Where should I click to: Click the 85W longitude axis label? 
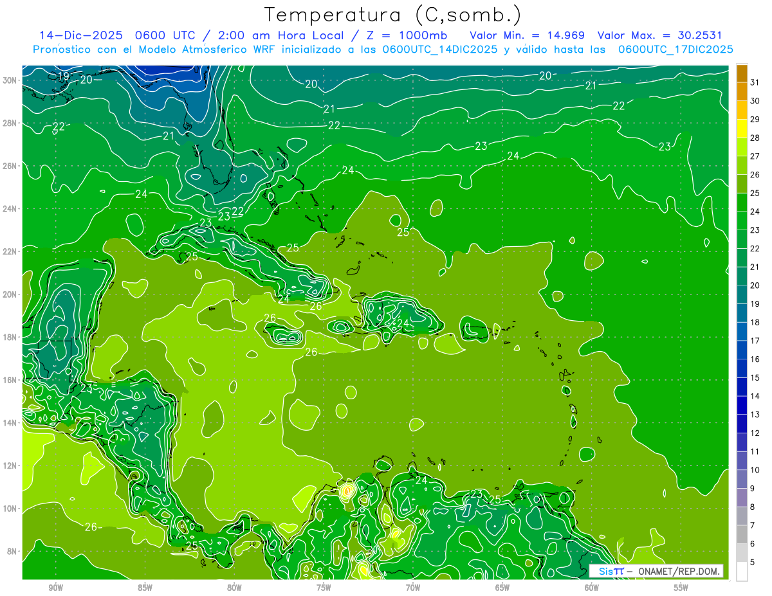coord(145,588)
